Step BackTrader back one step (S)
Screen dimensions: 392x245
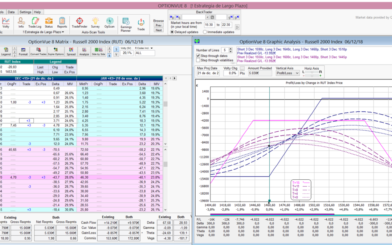(178, 17)
